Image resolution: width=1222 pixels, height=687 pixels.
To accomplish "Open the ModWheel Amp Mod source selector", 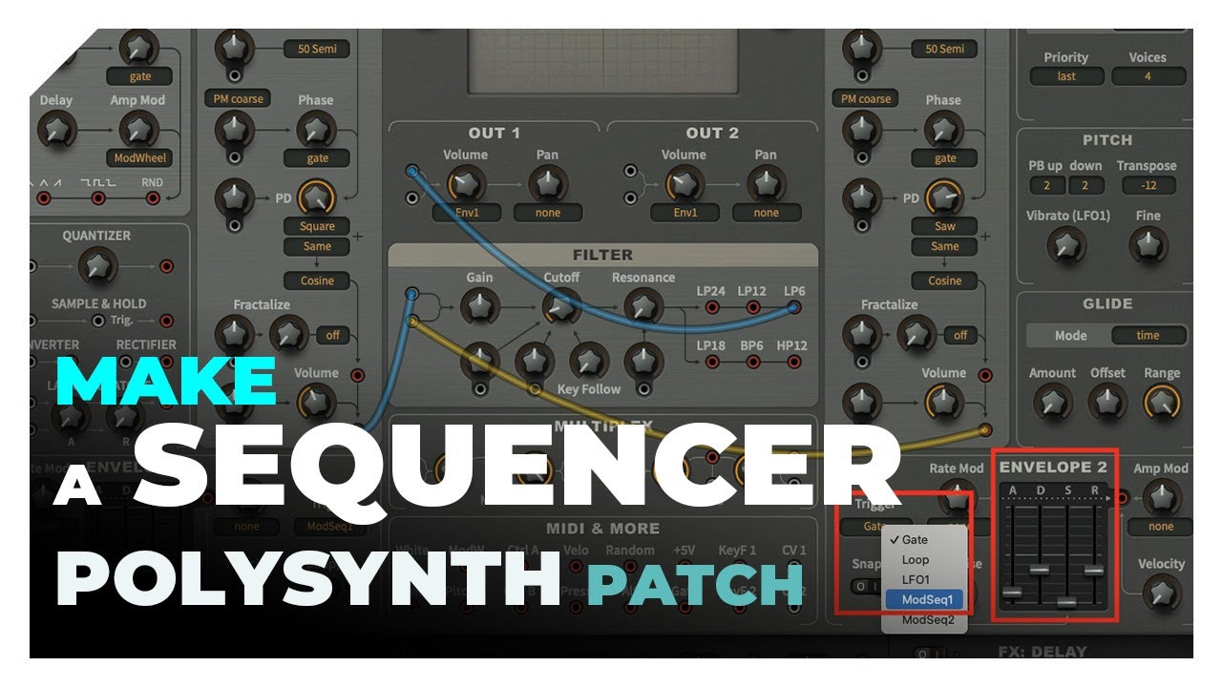I will 139,158.
